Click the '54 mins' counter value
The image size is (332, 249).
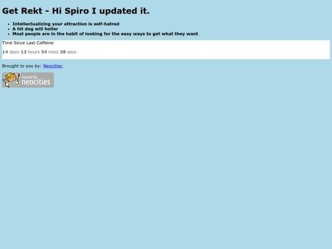click(50, 52)
